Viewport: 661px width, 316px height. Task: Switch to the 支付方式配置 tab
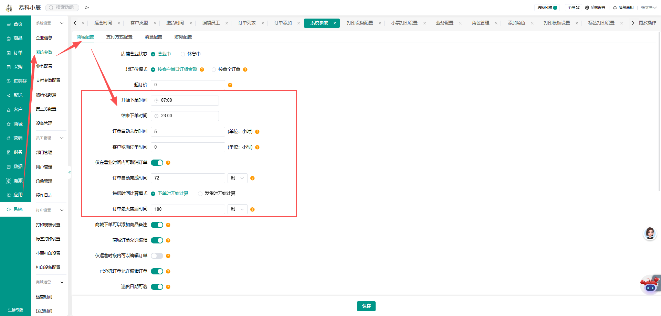[x=119, y=37]
